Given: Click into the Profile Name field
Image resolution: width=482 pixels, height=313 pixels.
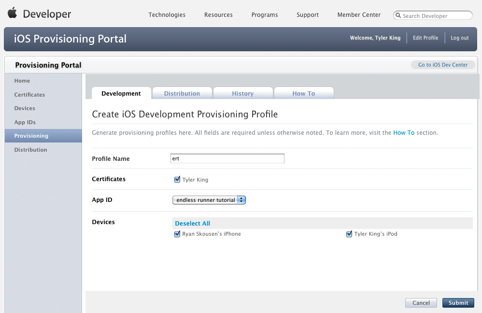Looking at the screenshot, I should (227, 158).
